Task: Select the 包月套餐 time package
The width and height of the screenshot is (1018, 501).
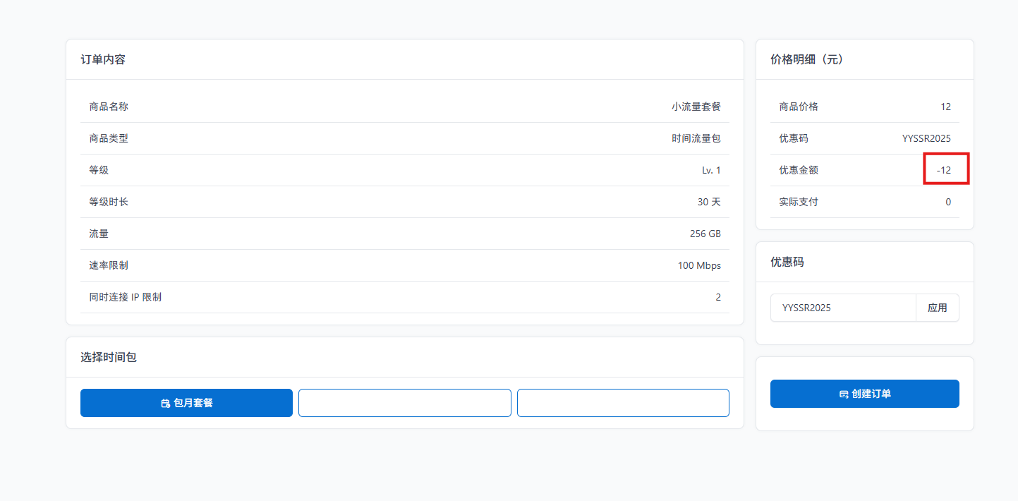Action: point(186,403)
